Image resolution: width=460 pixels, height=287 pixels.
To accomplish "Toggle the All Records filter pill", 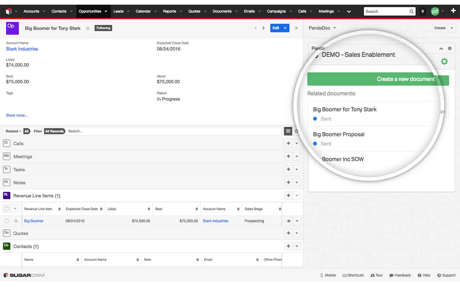I will (x=54, y=131).
